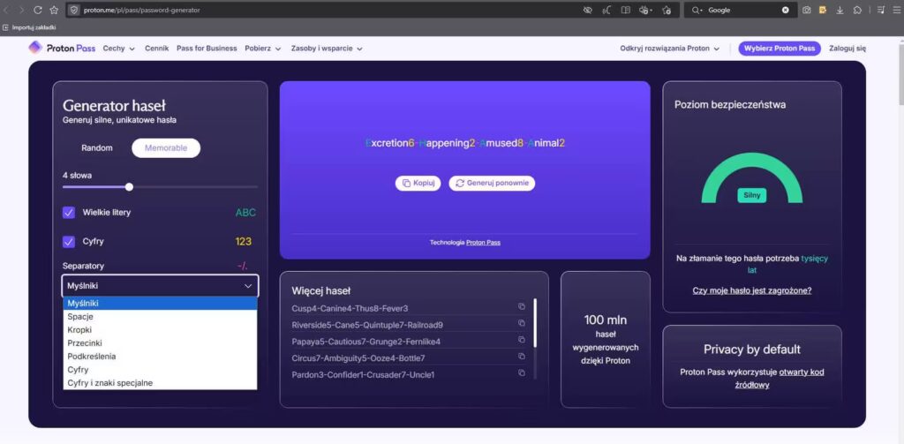Open the Proton Pass technology link
The image size is (904, 444).
pyautogui.click(x=483, y=243)
